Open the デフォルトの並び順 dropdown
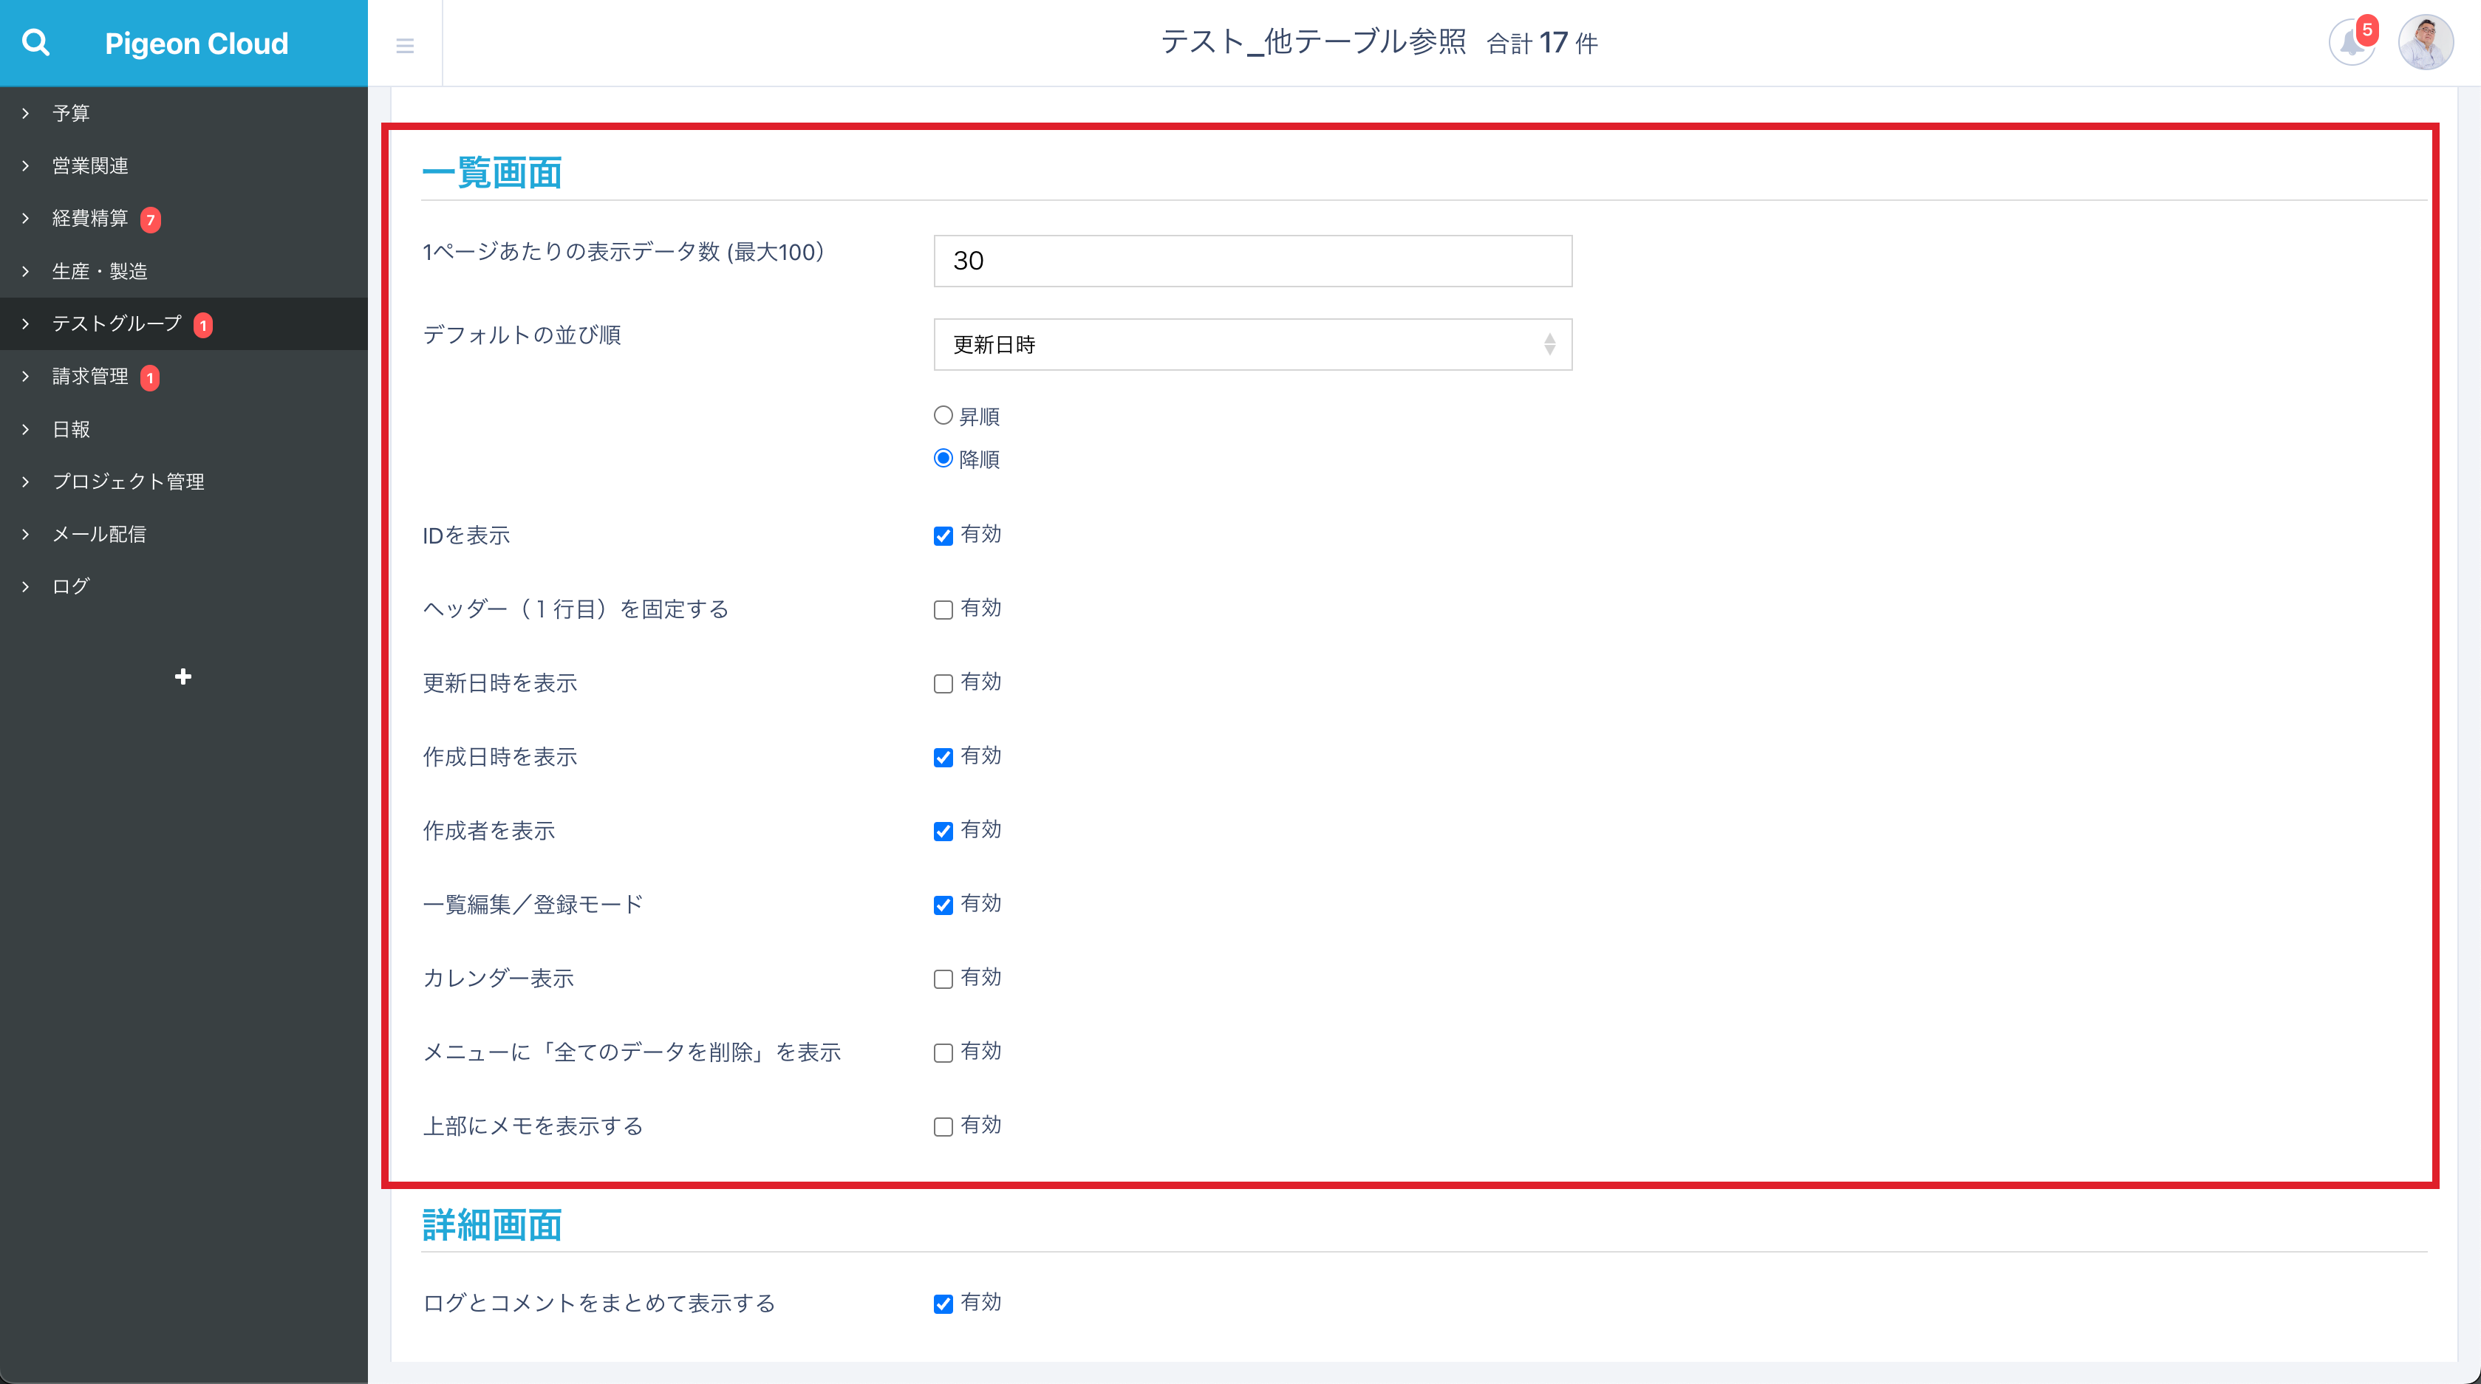Screen dimensions: 2481x1384 pyautogui.click(x=1252, y=345)
